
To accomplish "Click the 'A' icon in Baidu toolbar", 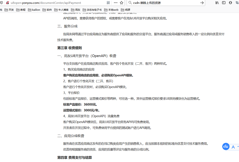I will point(233,147).
